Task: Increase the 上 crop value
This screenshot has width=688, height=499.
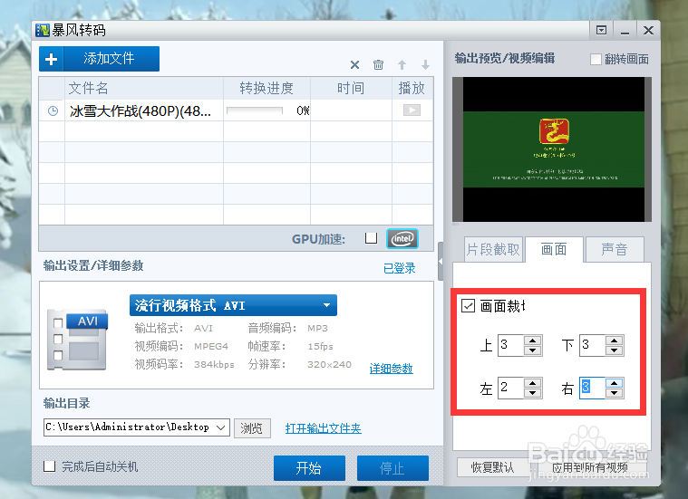Action: tap(533, 341)
